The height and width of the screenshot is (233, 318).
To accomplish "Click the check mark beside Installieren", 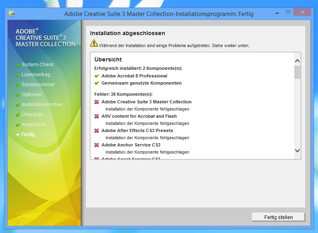I will click(x=18, y=125).
